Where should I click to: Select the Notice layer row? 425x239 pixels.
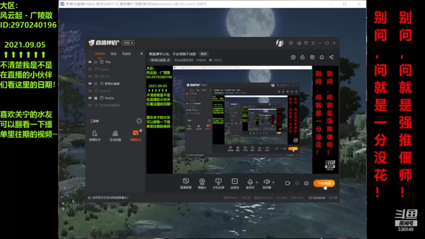click(116, 98)
